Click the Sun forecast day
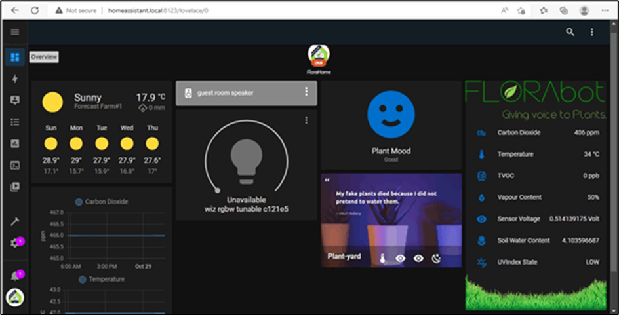The height and width of the screenshot is (315, 619). point(51,150)
